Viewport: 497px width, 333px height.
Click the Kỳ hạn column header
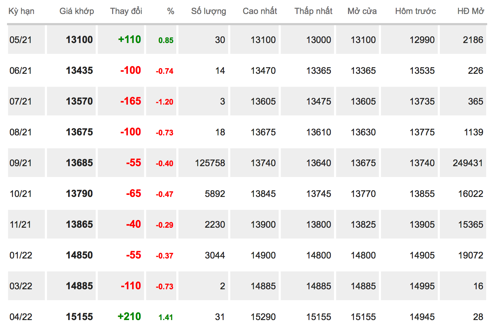pyautogui.click(x=21, y=11)
